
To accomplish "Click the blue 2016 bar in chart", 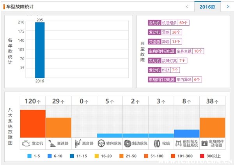I will coord(40,50).
